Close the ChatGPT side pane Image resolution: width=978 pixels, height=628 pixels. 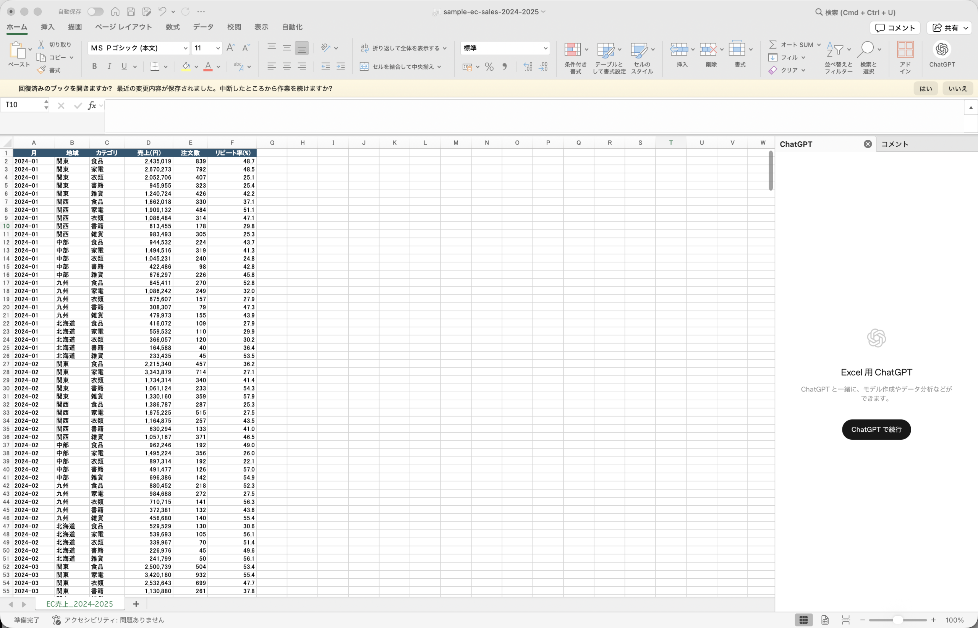tap(868, 144)
